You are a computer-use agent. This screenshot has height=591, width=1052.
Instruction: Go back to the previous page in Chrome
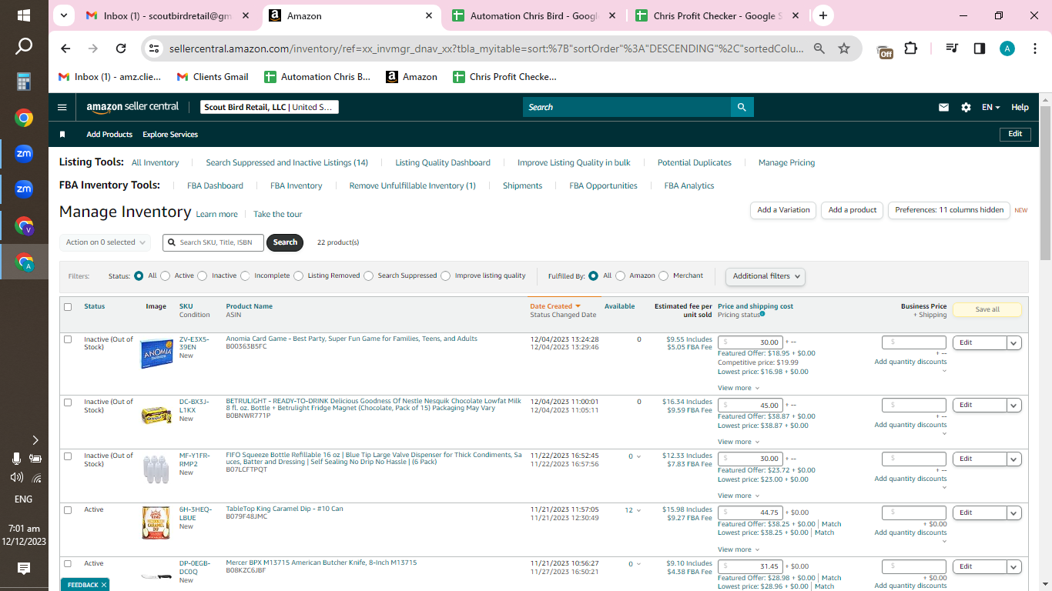tap(65, 48)
